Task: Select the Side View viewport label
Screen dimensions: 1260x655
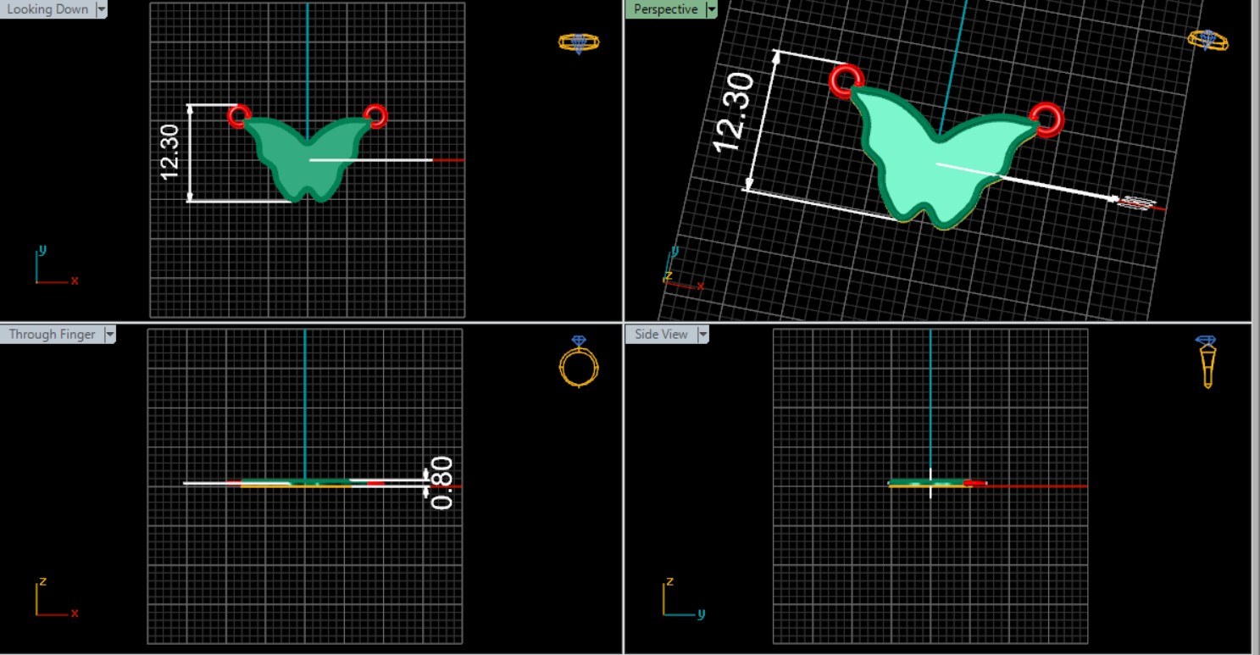Action: click(x=661, y=335)
